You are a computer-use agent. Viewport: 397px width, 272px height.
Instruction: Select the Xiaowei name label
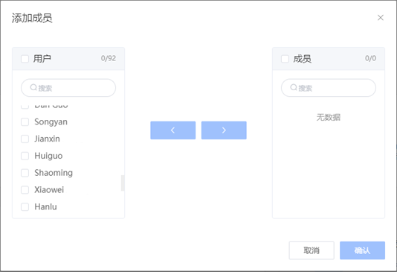[x=49, y=190]
